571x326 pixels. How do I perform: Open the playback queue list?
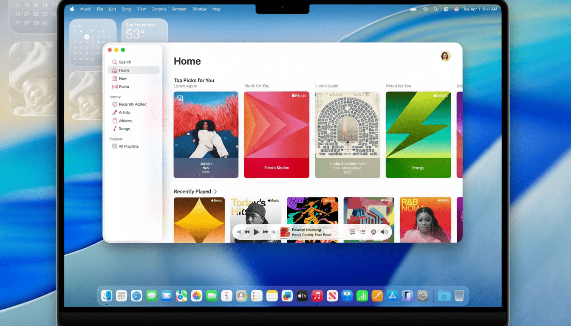[363, 232]
